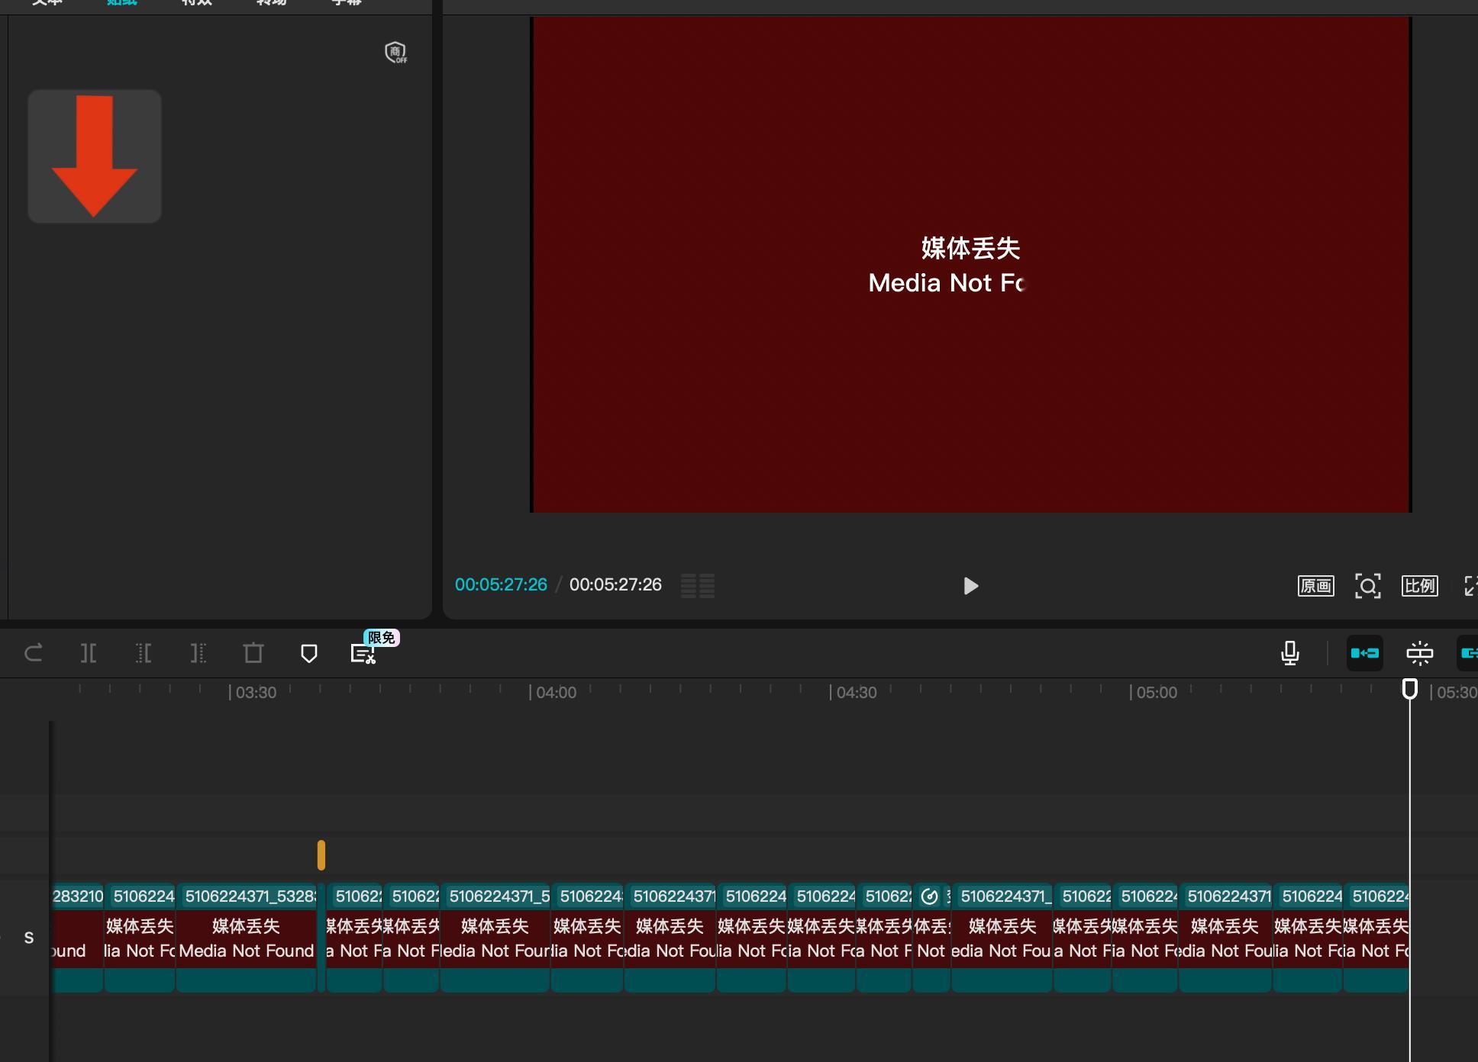Viewport: 1478px width, 1062px height.
Task: Open the smart-cut tool tagged 限免
Action: click(x=363, y=654)
